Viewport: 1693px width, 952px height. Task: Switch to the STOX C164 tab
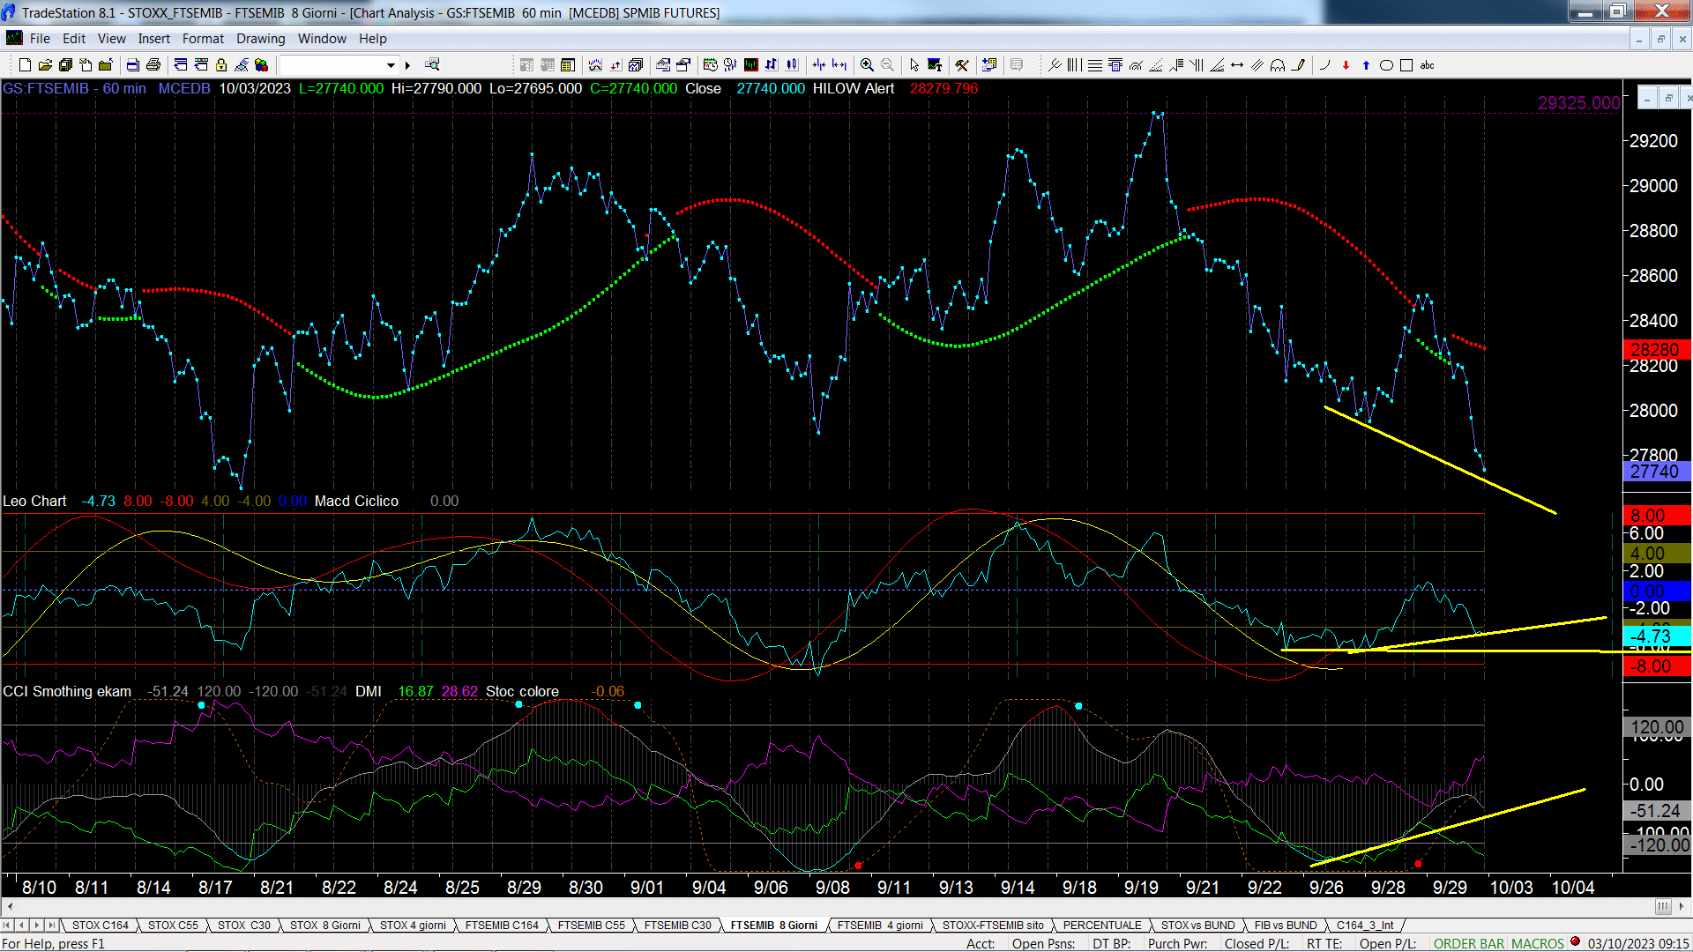(x=100, y=925)
